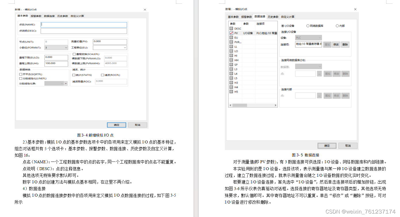
Task: Click the 连接项 address input field
Action: tap(309, 44)
